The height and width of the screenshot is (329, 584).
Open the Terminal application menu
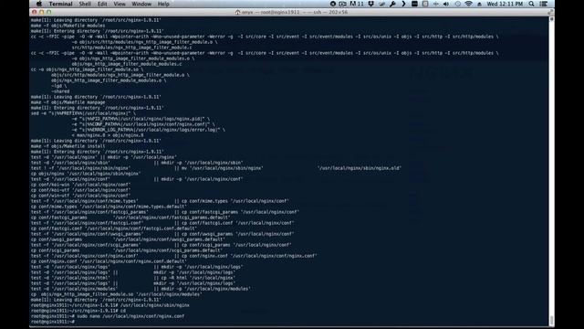point(60,4)
